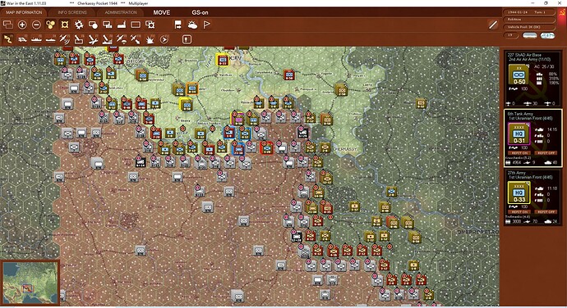Select rail move mode train icon
This screenshot has height=308, width=567.
(x=22, y=39)
